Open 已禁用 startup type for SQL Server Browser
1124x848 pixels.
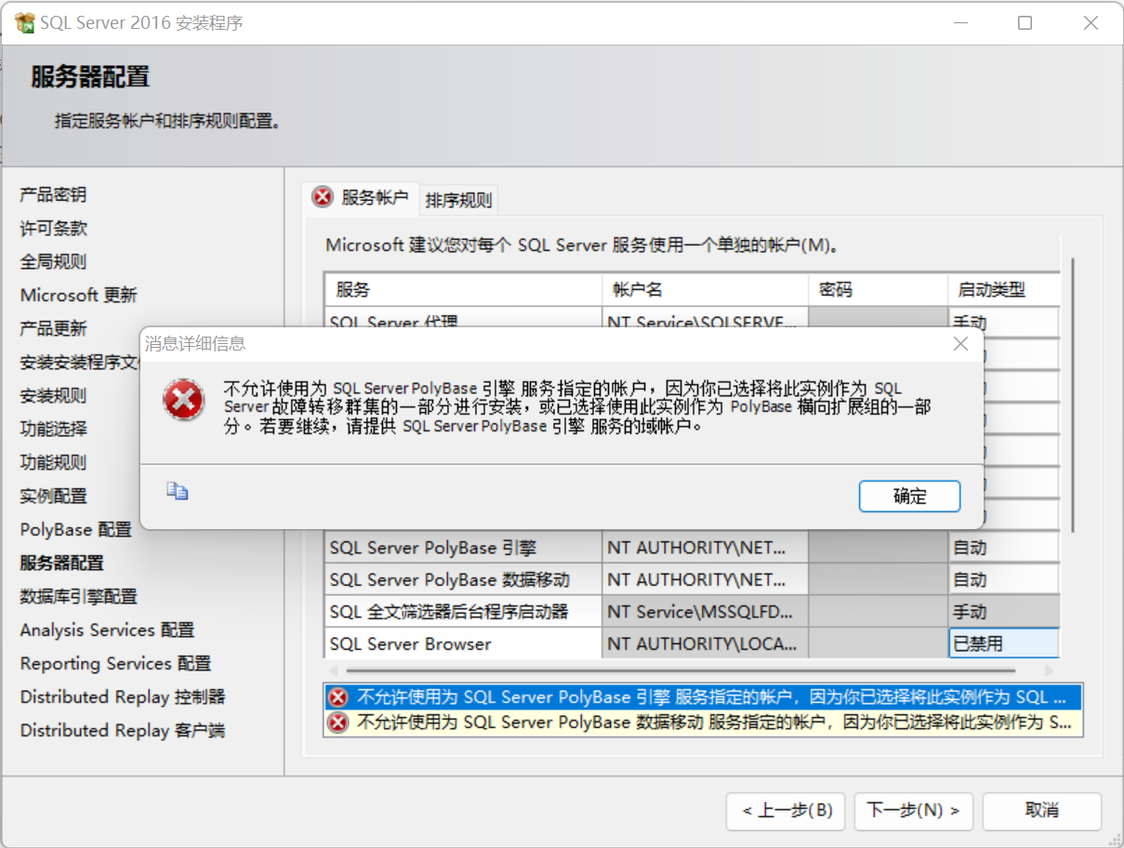(x=1004, y=643)
